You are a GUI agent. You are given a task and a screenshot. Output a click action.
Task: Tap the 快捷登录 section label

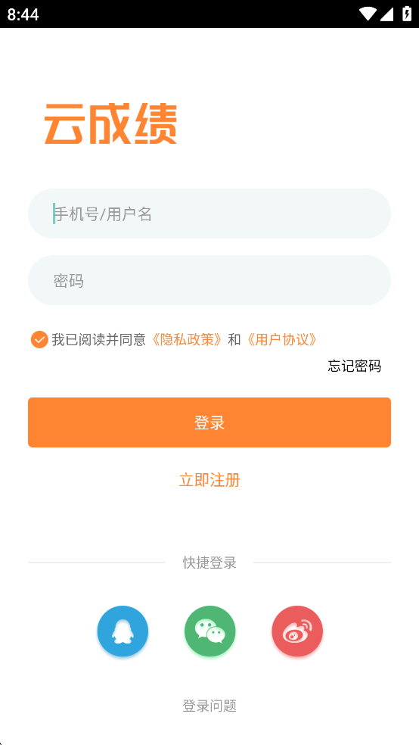209,563
